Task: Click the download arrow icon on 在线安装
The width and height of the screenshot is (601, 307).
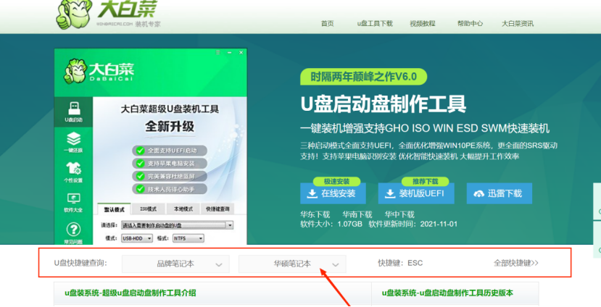Action: point(312,194)
